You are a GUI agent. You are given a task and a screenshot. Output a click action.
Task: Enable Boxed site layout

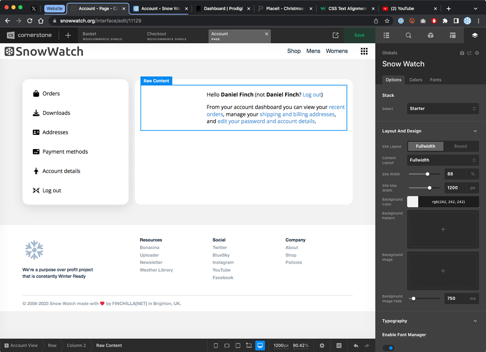pos(461,146)
